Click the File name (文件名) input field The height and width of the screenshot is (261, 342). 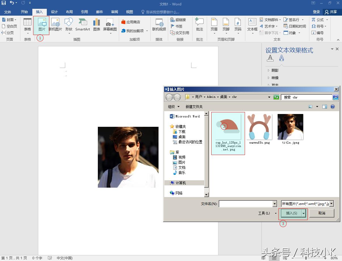coord(245,204)
